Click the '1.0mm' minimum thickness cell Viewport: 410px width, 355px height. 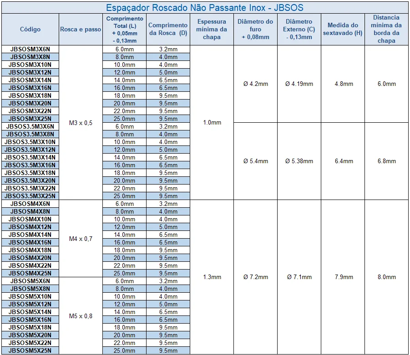point(212,123)
